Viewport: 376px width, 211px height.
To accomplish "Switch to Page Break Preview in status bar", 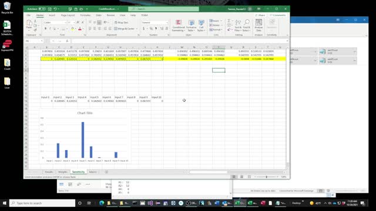I will pos(249,177).
